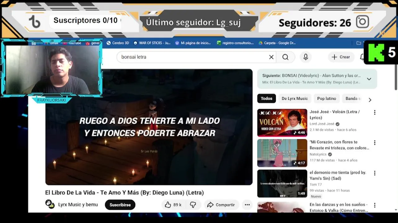
Task: Subscribe with the Suscribirse button
Action: pos(120,205)
